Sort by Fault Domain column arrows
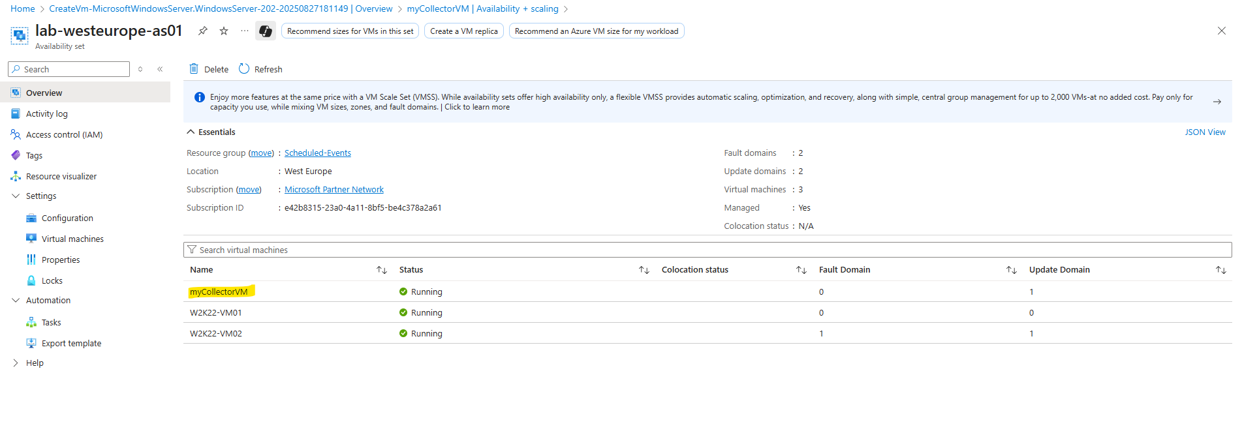 click(1012, 270)
